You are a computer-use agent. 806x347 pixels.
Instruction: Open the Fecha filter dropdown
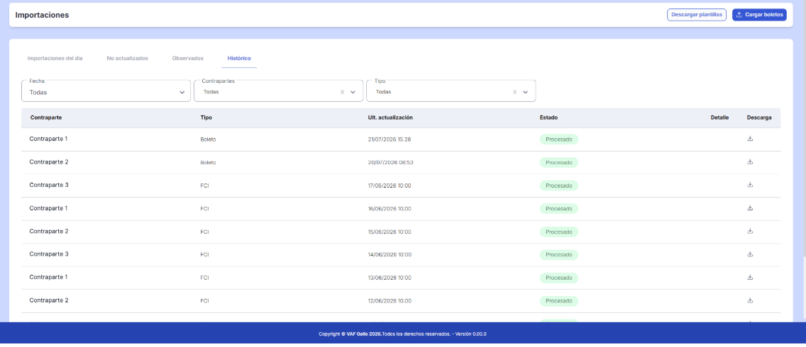click(x=106, y=91)
